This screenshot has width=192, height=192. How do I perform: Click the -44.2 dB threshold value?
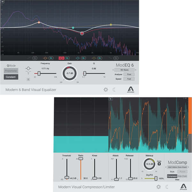[x=73, y=178]
